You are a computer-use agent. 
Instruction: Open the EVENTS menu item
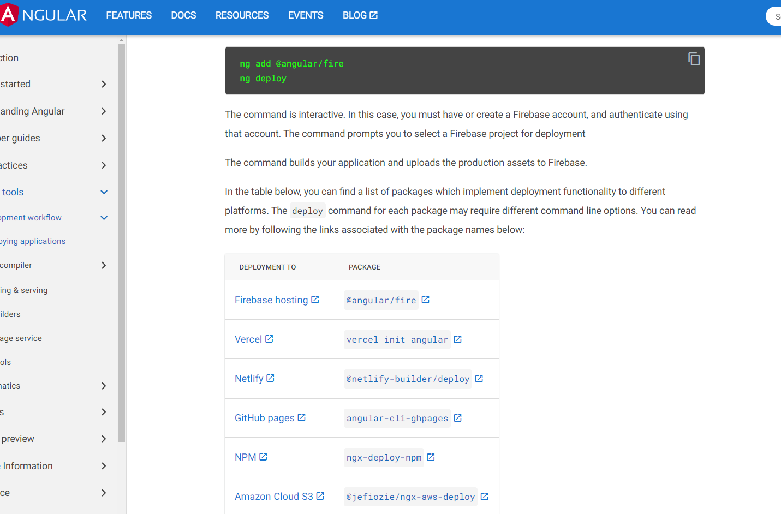306,15
